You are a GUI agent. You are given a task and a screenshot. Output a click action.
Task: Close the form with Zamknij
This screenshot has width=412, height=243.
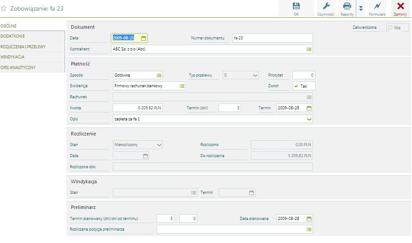click(x=400, y=9)
